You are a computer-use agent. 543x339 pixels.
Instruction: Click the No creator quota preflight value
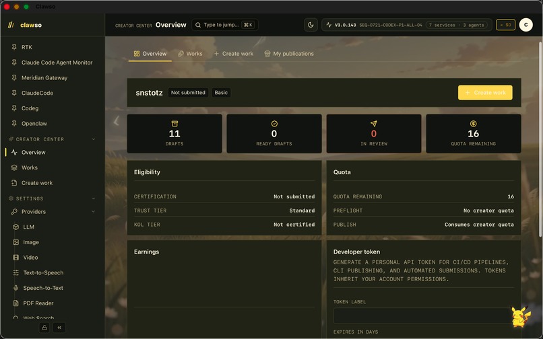point(488,211)
